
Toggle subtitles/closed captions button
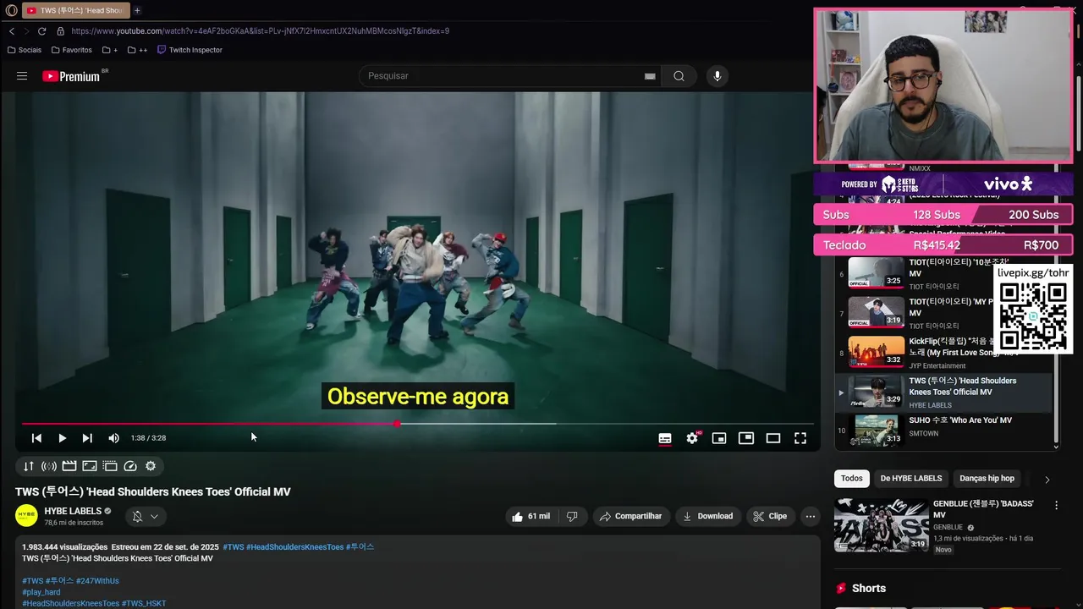[665, 438]
